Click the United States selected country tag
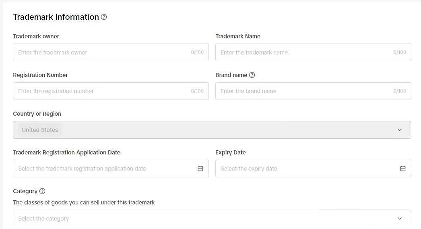Screen dimensions: 421x229 (x=40, y=130)
